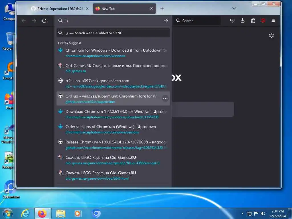Image resolution: width=292 pixels, height=219 pixels.
Task: Select the New Tab tab
Action: [x=124, y=9]
